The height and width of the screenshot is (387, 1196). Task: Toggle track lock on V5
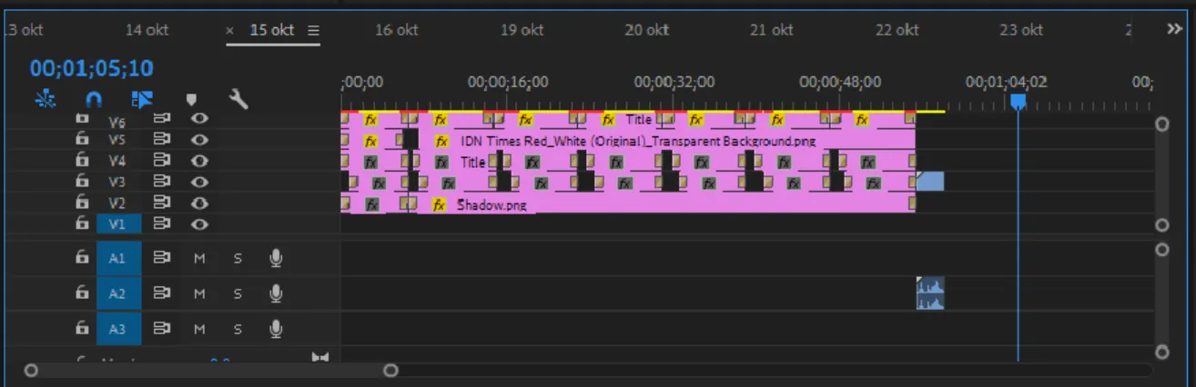(x=82, y=140)
